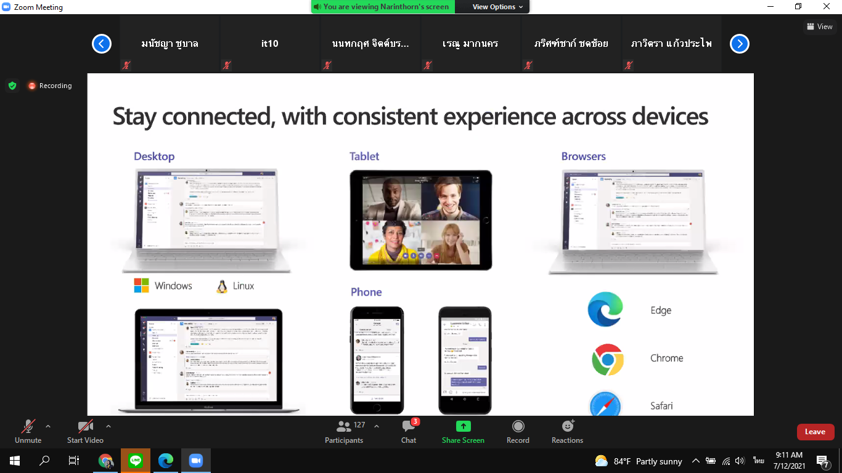Select participant tile ภาวิตรา แก้วประไพ
The width and height of the screenshot is (842, 473).
tap(672, 44)
